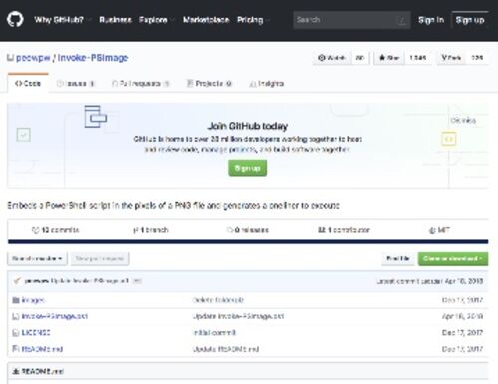Viewport: 498px width, 384px height.
Task: Expand the Clone or download dropdown
Action: click(453, 258)
